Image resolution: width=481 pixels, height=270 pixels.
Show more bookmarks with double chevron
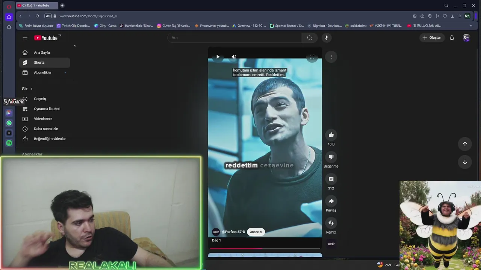[471, 26]
